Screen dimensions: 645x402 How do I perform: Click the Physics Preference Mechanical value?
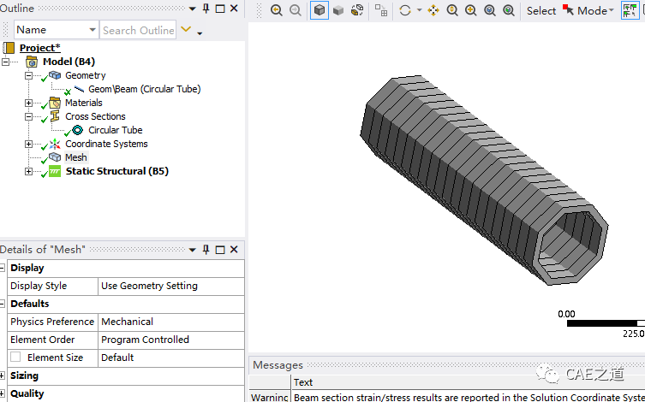pyautogui.click(x=171, y=322)
